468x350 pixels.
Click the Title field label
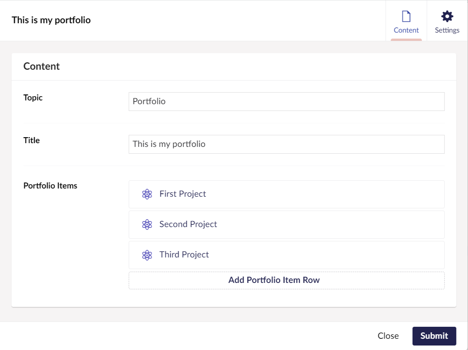point(31,140)
